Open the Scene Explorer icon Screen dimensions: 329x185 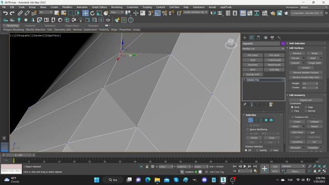pyautogui.click(x=228, y=13)
